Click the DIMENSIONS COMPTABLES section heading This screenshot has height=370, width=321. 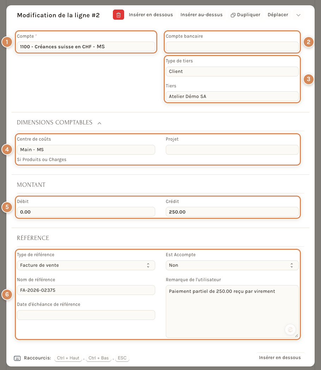55,123
